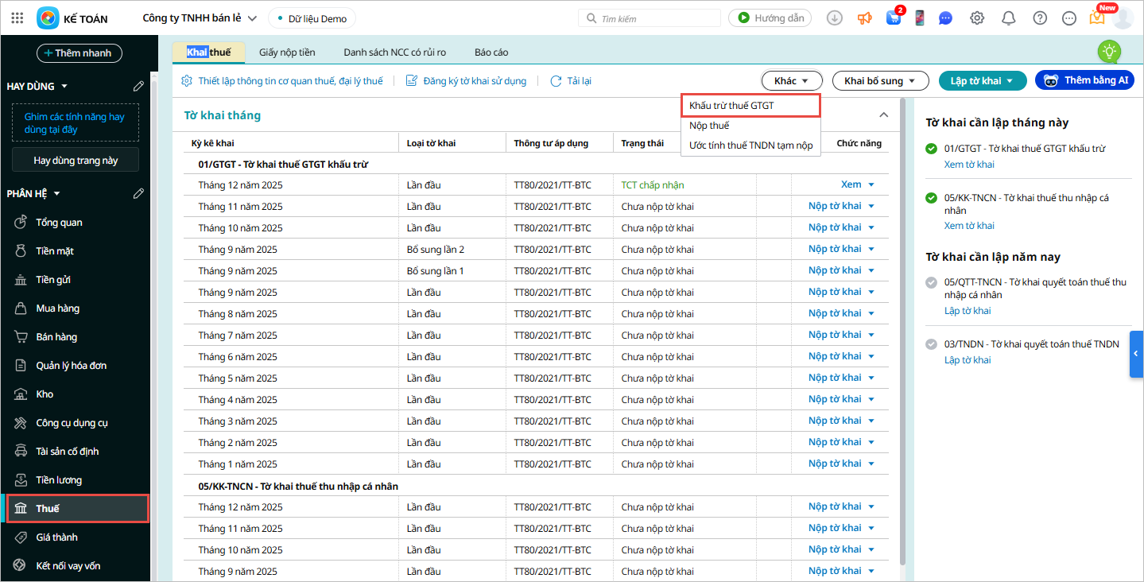Collapse the Tờ khai tháng section
Image resolution: width=1144 pixels, height=582 pixels.
883,115
